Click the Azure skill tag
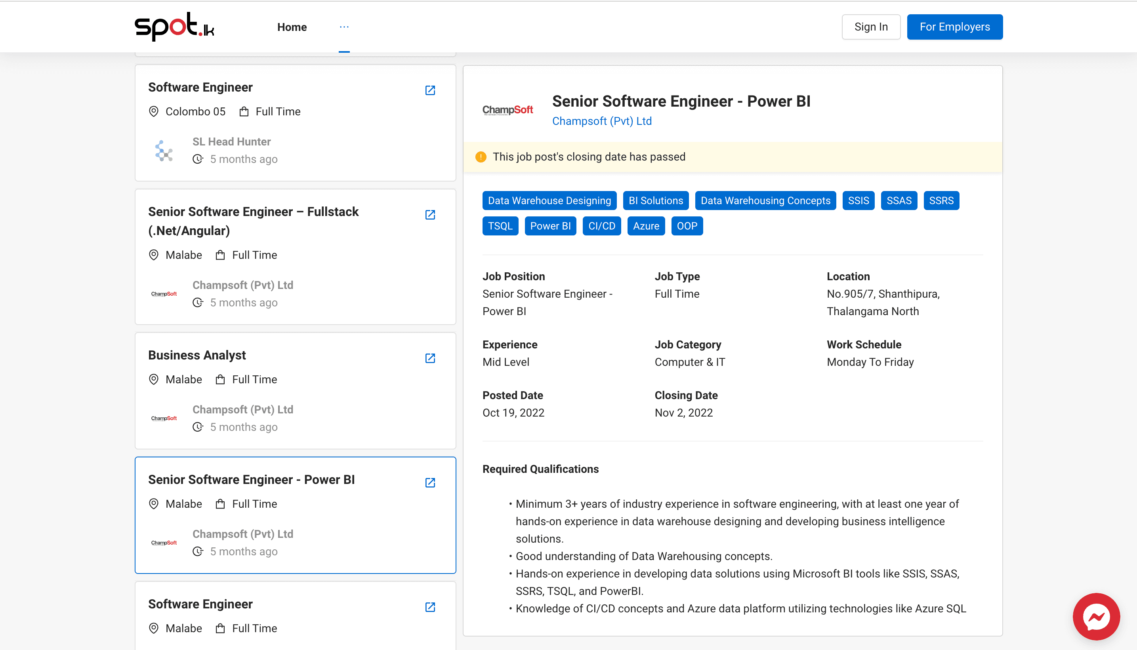 pyautogui.click(x=646, y=226)
